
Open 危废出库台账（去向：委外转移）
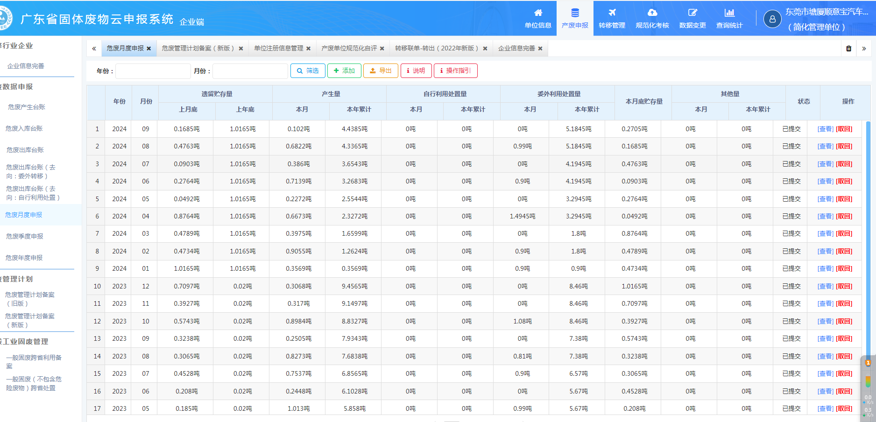click(x=31, y=172)
